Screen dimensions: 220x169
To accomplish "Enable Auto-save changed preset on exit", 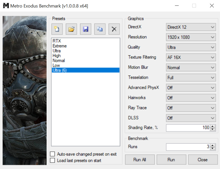I will coord(53,154).
